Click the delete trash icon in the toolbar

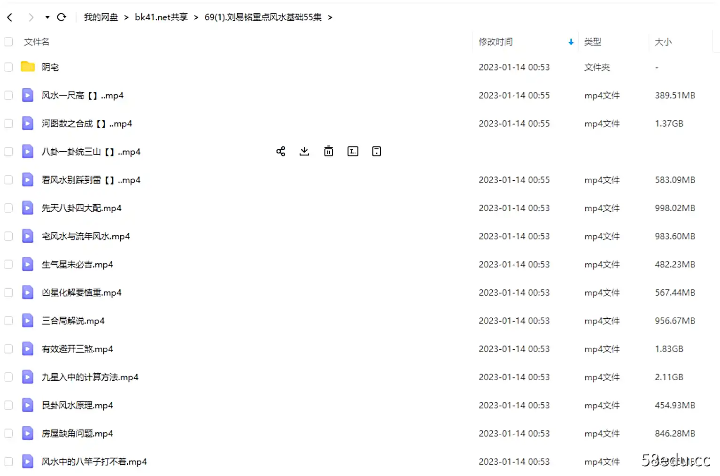(x=328, y=151)
